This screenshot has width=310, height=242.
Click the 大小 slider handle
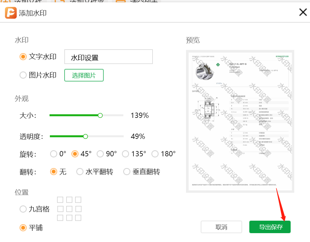coord(100,115)
